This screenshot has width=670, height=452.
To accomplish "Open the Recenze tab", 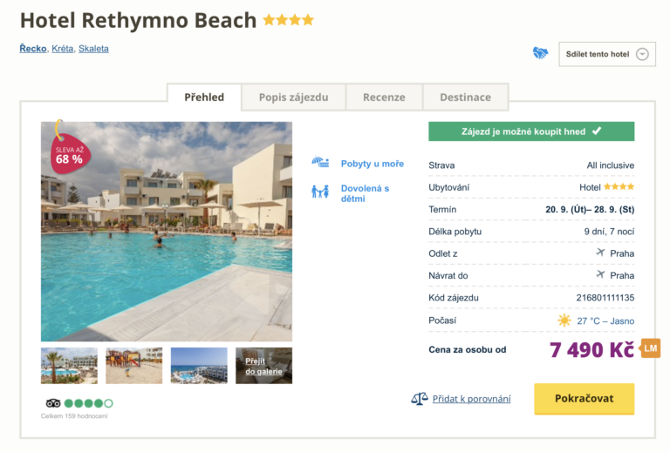I will pyautogui.click(x=384, y=98).
